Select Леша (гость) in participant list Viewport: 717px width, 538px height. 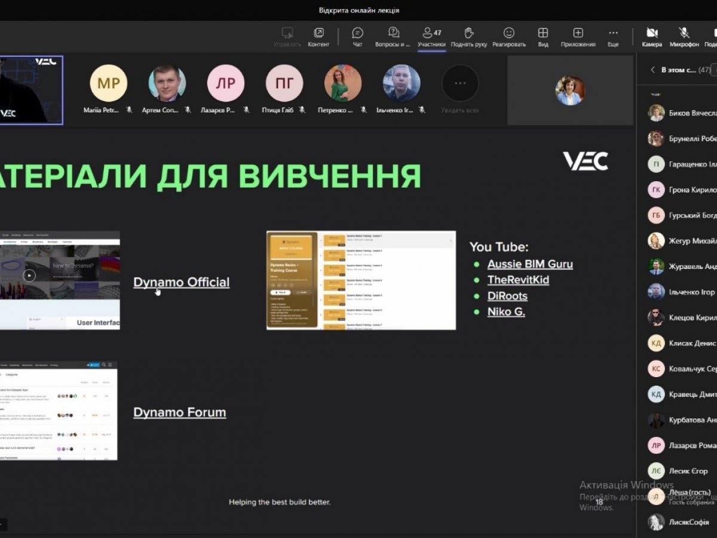(682, 497)
